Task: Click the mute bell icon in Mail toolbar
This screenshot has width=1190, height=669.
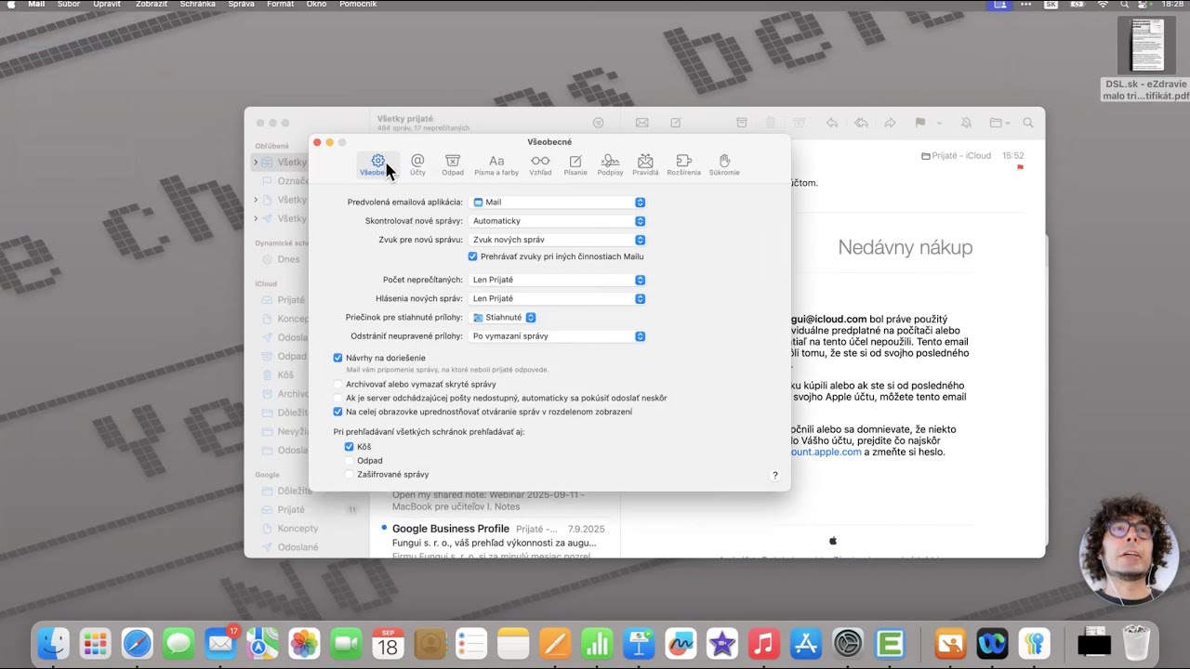Action: [966, 123]
